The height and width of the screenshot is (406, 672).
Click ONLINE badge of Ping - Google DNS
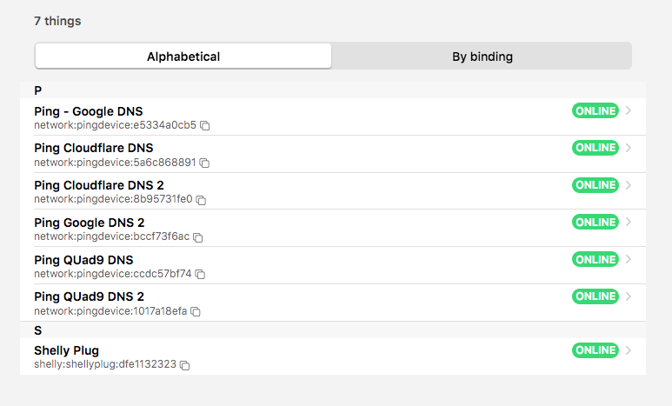(x=595, y=110)
